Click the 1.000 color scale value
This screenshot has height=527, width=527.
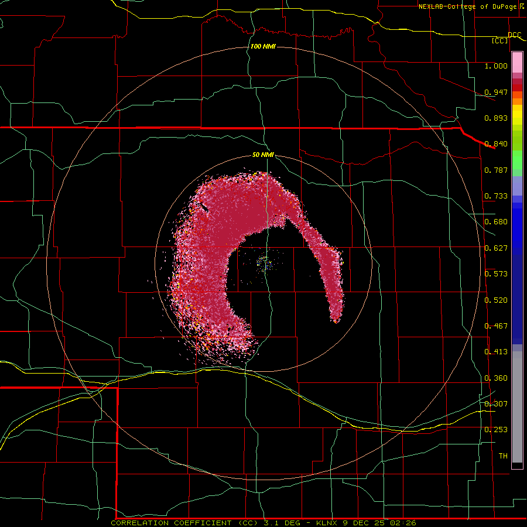(x=496, y=66)
